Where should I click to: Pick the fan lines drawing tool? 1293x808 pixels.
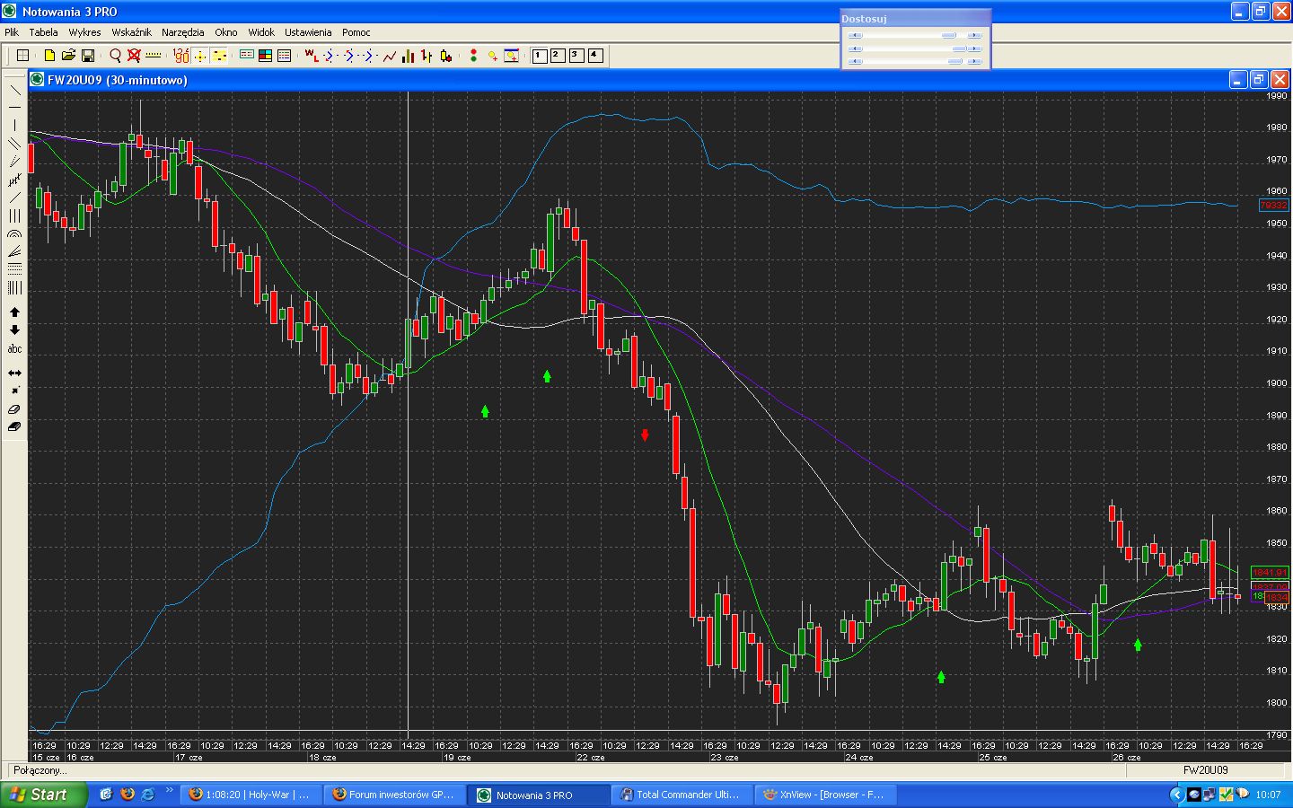[x=14, y=252]
